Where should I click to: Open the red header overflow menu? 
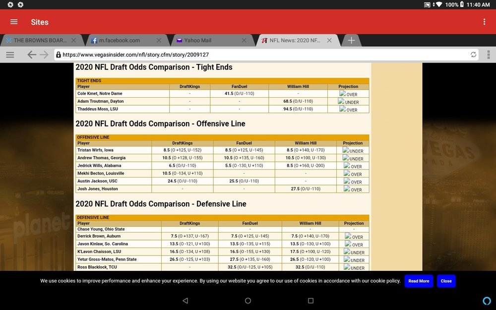point(484,22)
